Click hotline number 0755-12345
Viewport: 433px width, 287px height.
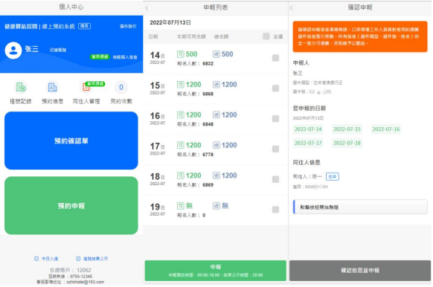point(81,277)
